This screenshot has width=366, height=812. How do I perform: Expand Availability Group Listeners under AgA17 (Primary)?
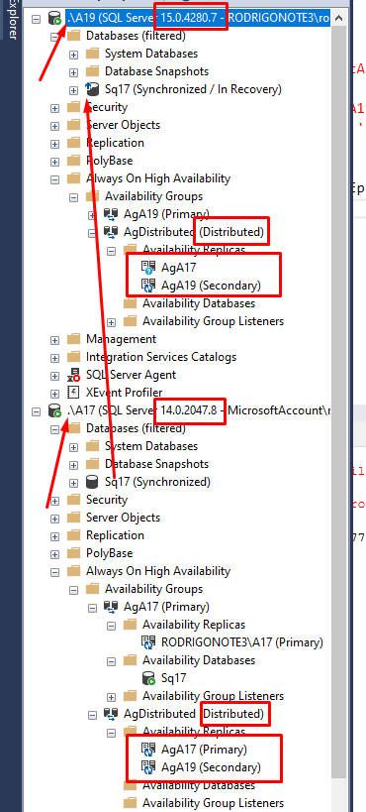tap(111, 697)
